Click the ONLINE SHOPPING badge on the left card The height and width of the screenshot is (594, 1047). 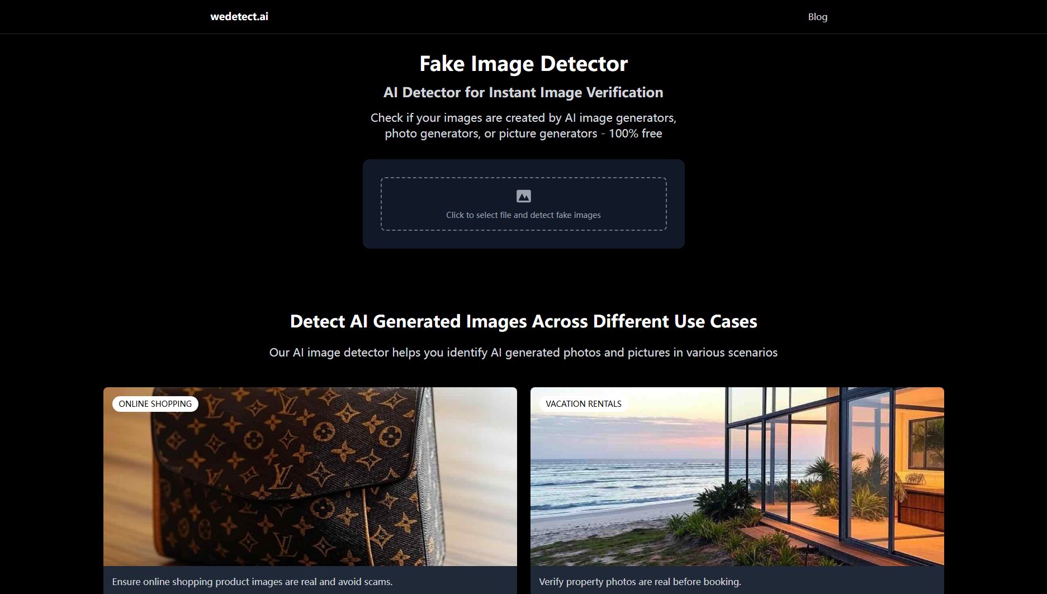tap(155, 403)
